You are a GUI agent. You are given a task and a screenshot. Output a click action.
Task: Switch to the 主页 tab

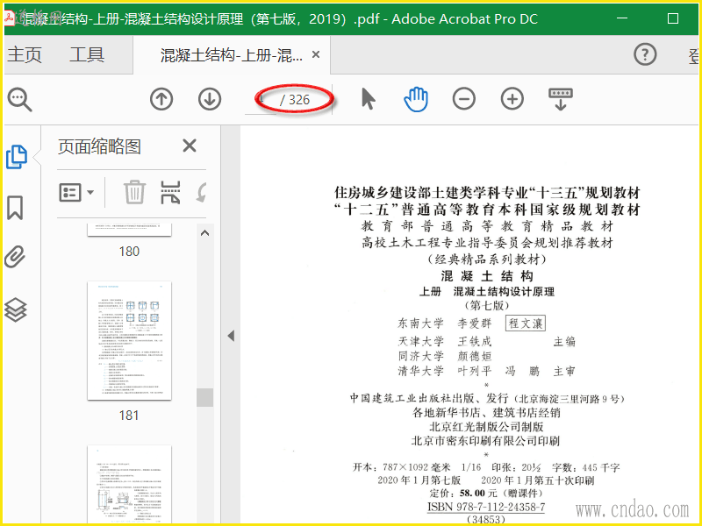point(25,54)
